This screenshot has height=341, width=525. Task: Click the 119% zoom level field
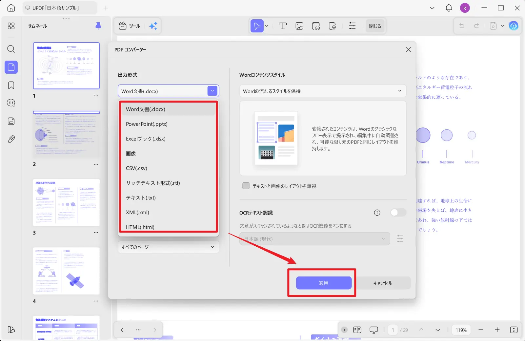(461, 330)
